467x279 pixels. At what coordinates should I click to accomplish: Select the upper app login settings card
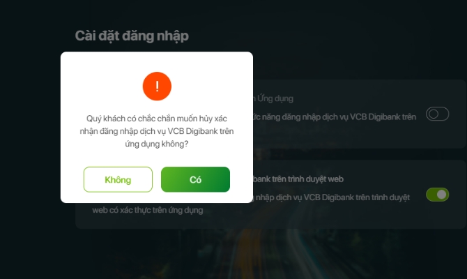point(360,114)
